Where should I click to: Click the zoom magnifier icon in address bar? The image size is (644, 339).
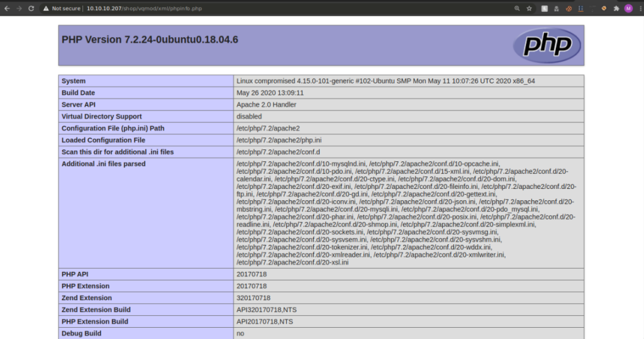point(517,8)
